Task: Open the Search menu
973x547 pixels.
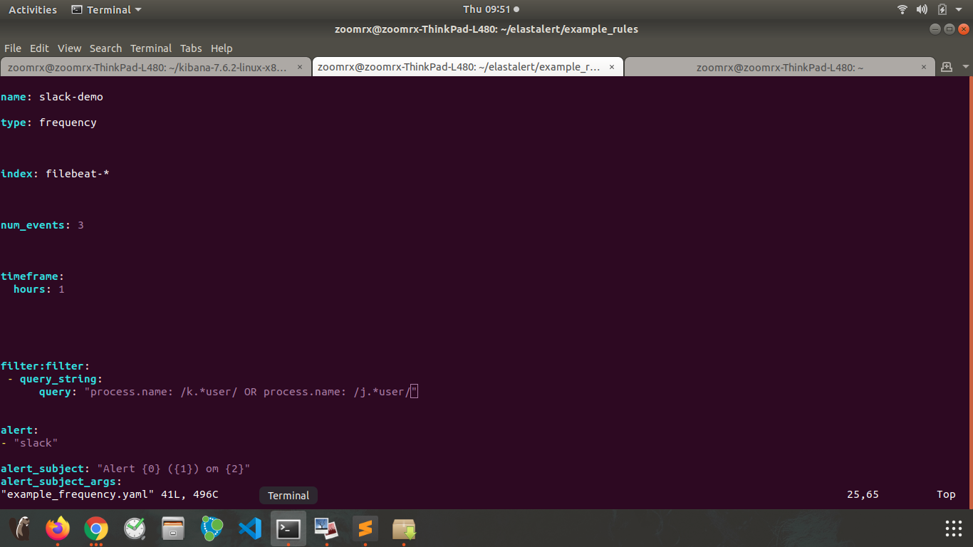Action: point(105,48)
